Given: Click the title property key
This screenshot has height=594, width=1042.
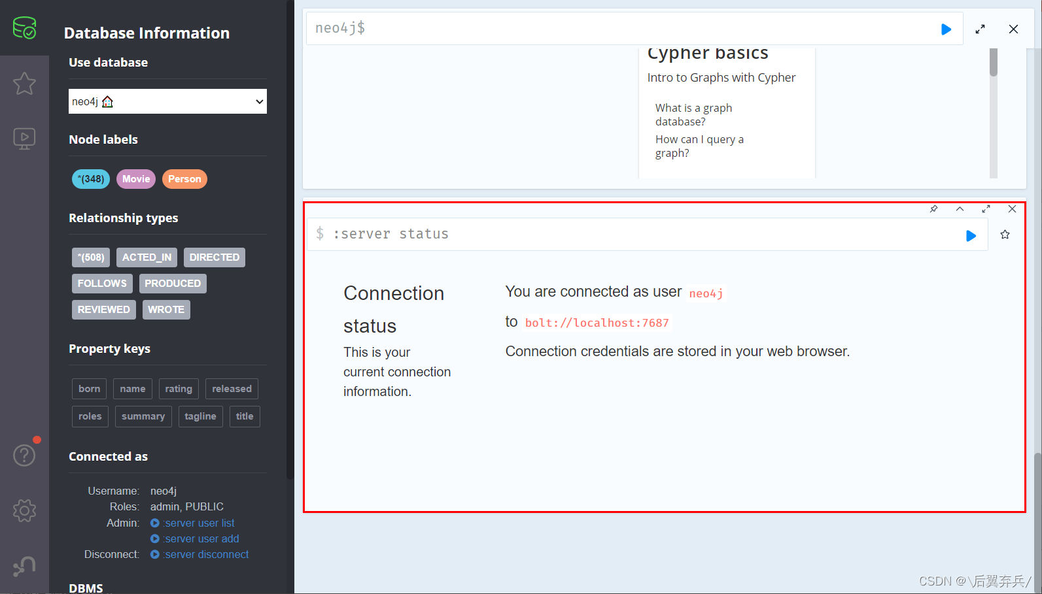Looking at the screenshot, I should click(245, 416).
